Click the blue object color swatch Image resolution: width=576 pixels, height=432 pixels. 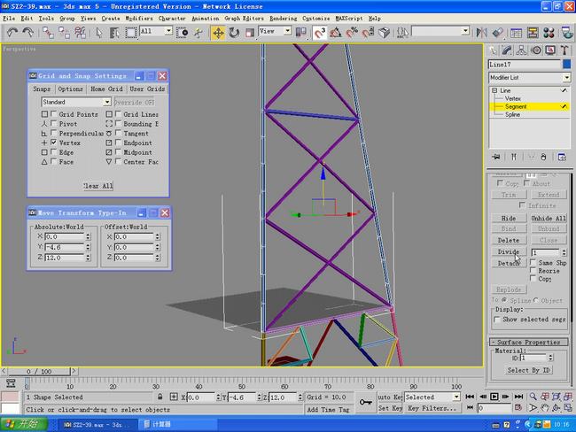(566, 65)
